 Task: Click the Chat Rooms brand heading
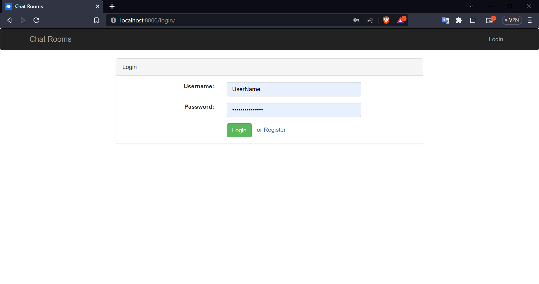click(x=50, y=39)
